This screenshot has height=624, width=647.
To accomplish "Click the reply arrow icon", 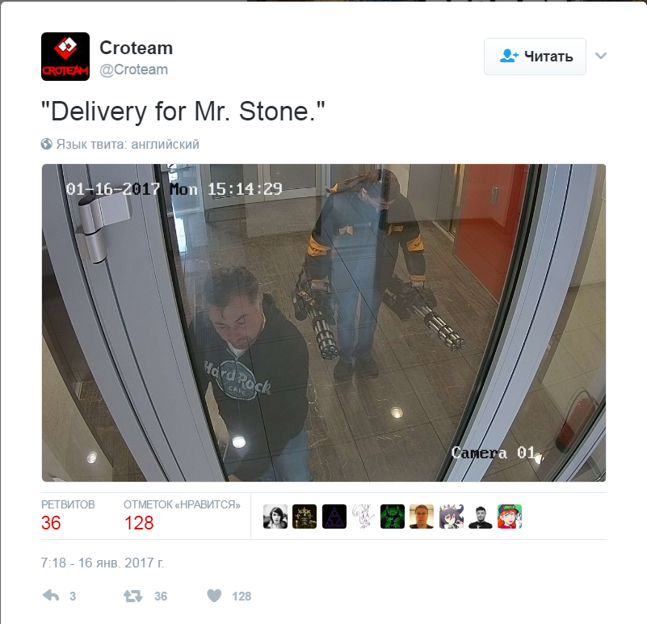I will (51, 596).
